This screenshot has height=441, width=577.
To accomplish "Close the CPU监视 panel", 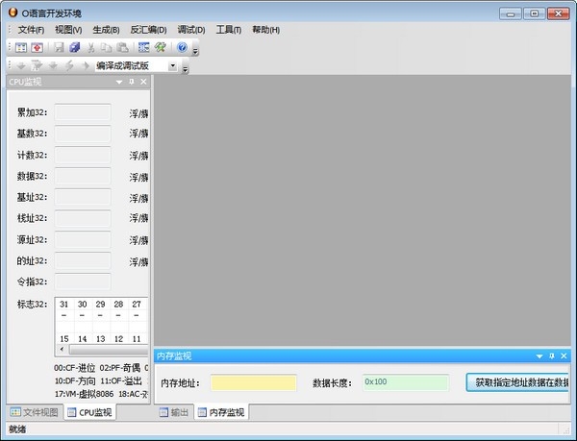I will point(144,83).
